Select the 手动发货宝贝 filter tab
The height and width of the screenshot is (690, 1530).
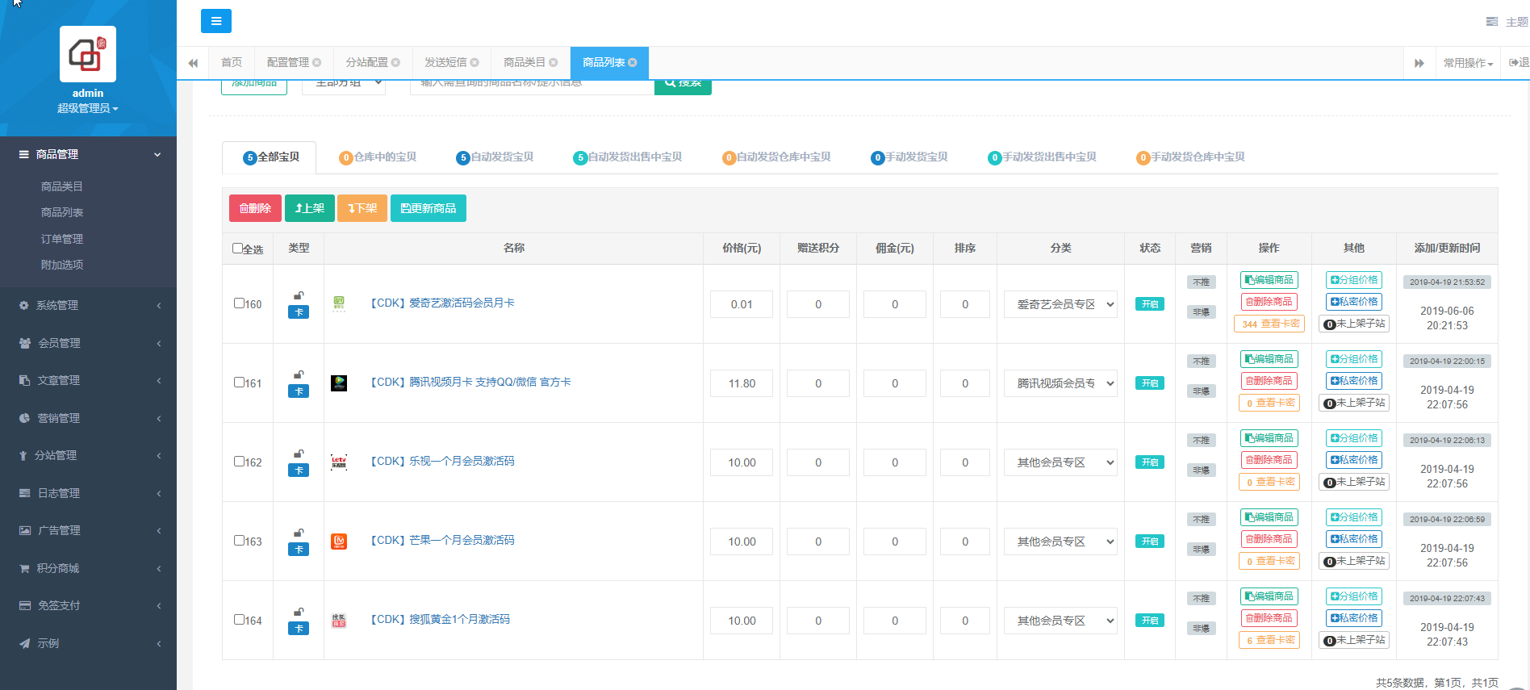pyautogui.click(x=909, y=157)
